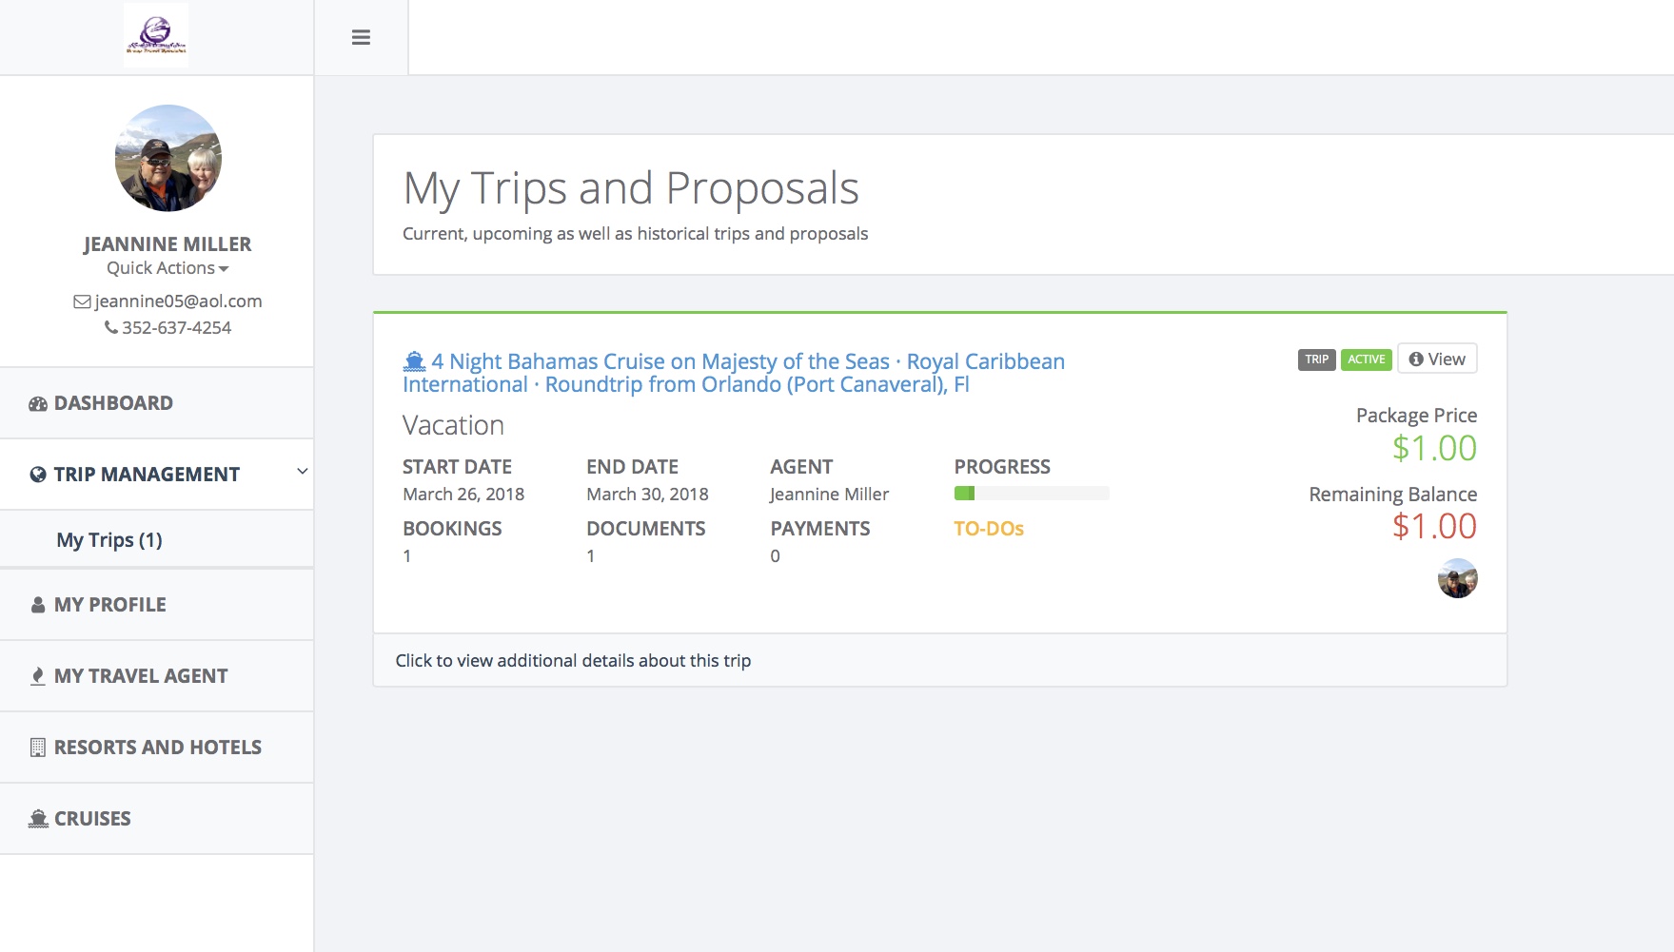Click the Dashboard gauge icon
This screenshot has height=952, width=1674.
[x=38, y=403]
